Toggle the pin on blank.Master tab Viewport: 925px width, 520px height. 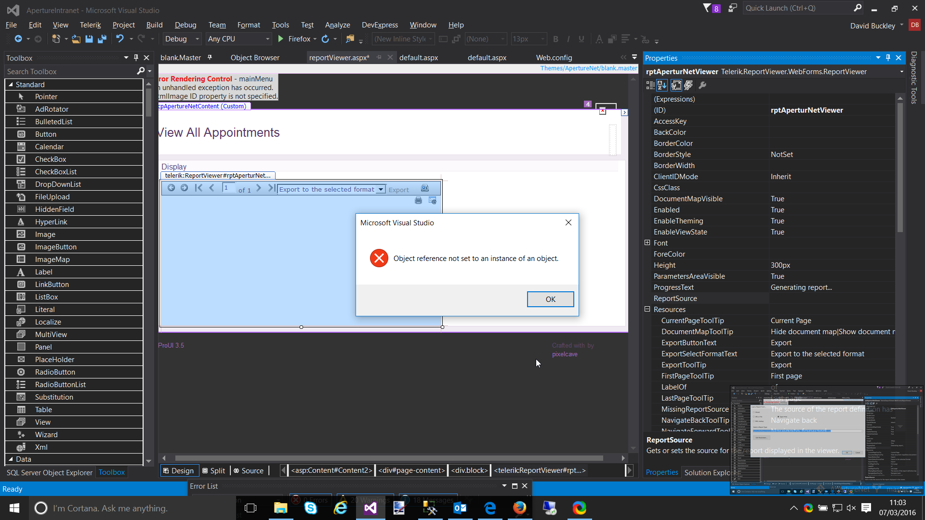pos(210,57)
